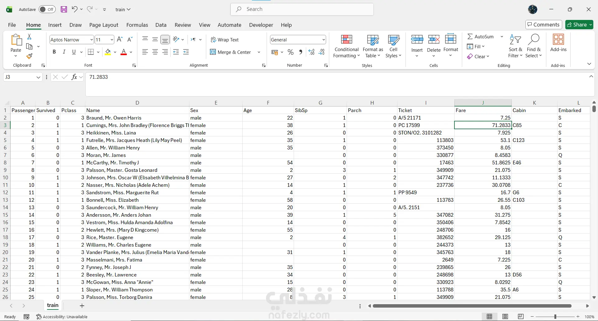Screen dimensions: 598x321
Task: Switch to the Data tab
Action: point(161,25)
